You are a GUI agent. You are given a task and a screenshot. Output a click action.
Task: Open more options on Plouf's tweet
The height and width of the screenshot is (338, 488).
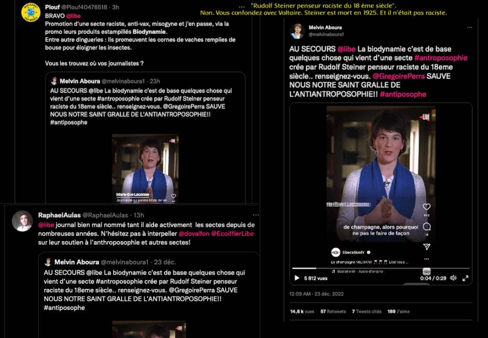point(241,7)
